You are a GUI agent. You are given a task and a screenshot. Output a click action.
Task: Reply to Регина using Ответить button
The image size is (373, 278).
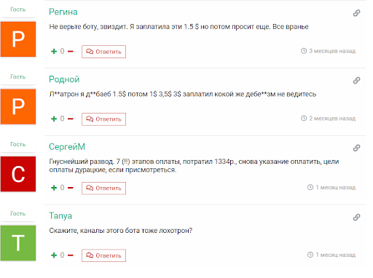pyautogui.click(x=103, y=52)
